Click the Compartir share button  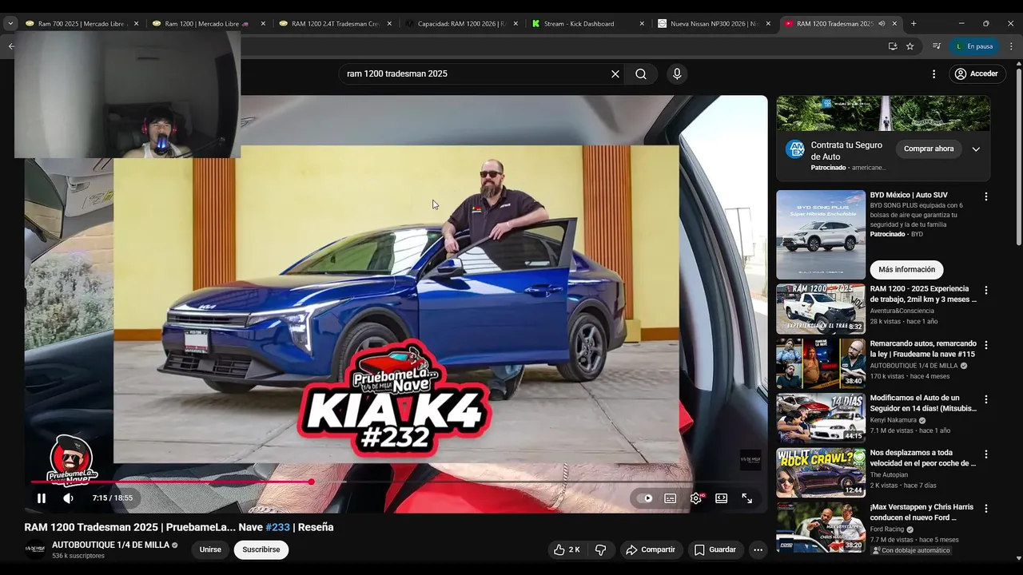(651, 549)
